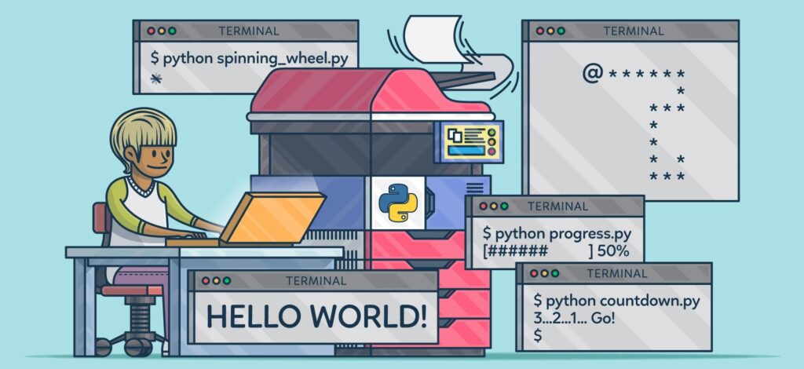Click the orange laptop on the desk
This screenshot has width=804, height=369.
coord(271,217)
